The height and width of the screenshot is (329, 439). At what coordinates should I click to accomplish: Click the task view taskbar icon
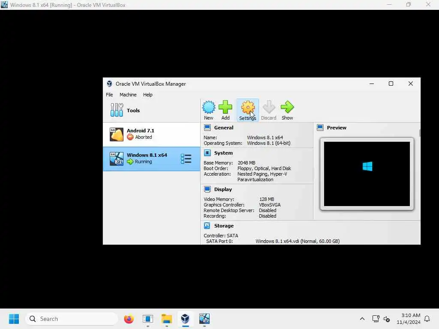tap(147, 319)
